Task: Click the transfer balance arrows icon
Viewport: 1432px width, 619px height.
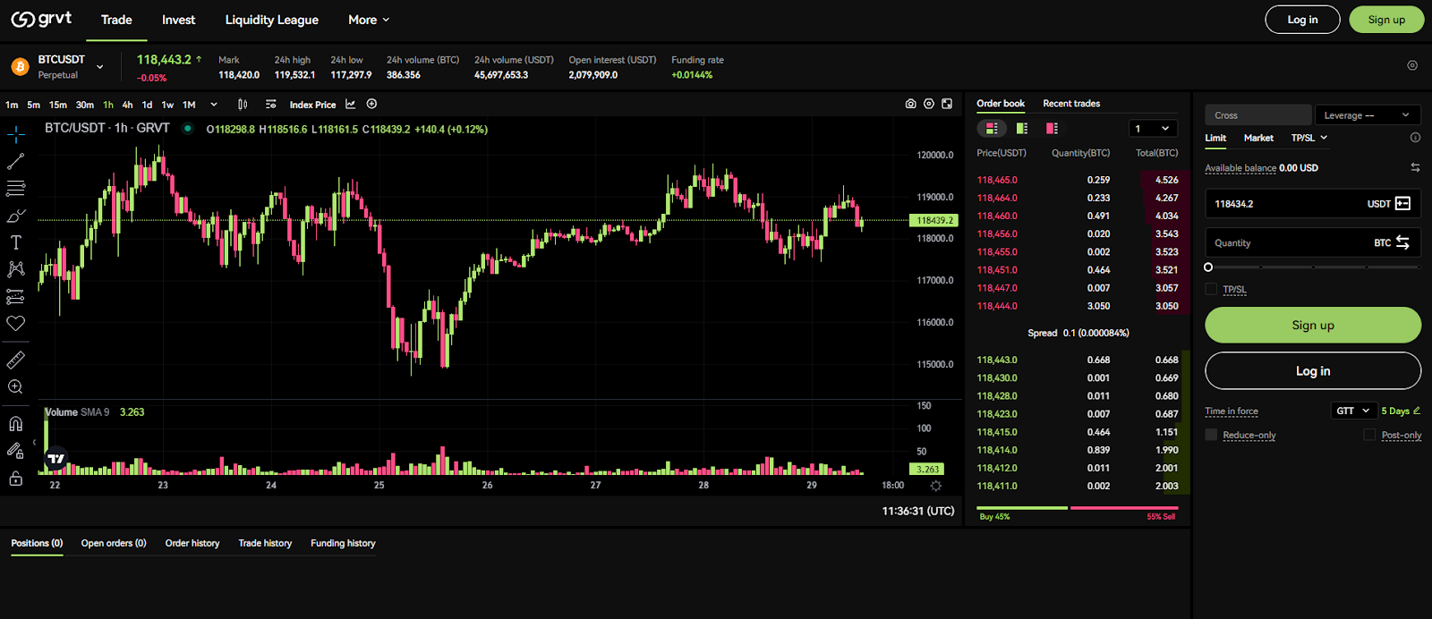Action: click(1415, 167)
